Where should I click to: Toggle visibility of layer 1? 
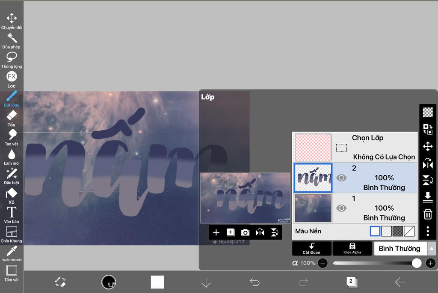(x=341, y=208)
